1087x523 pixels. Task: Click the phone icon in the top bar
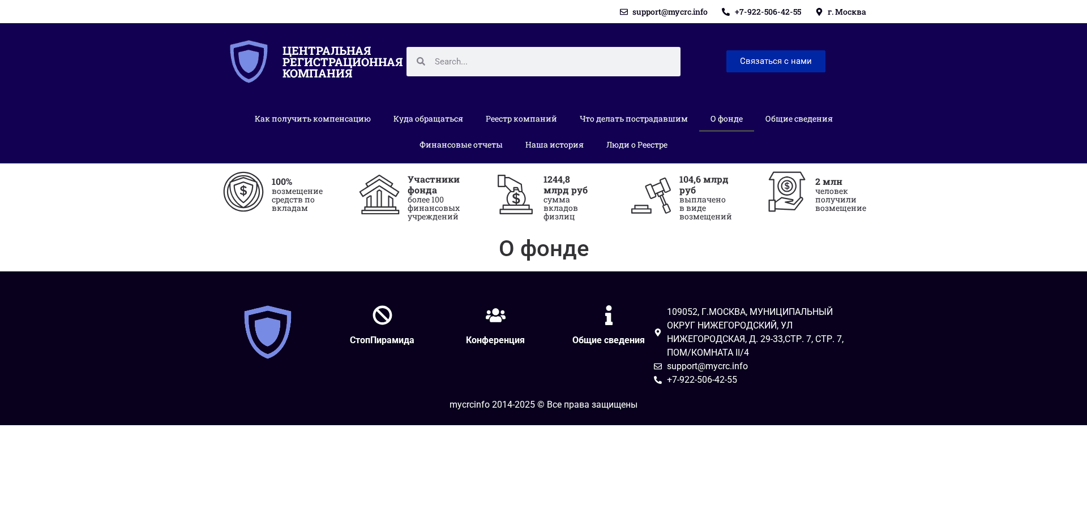726,11
